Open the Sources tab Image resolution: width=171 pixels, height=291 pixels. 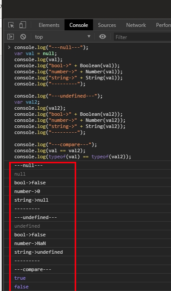[107, 25]
